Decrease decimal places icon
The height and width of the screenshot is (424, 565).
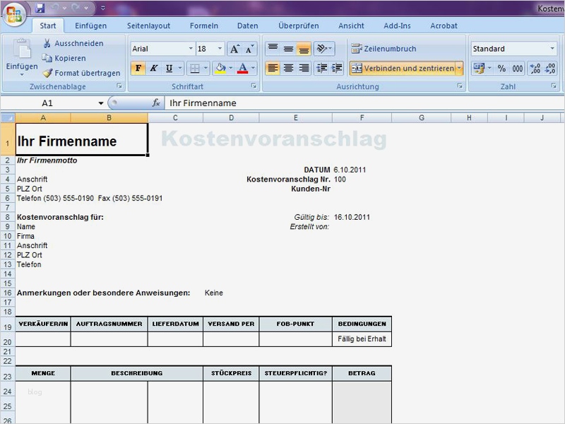coord(549,68)
